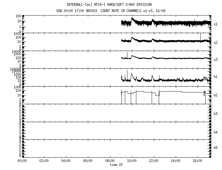This screenshot has height=170, width=222.
Task: Click the s1 channel label
Action: coord(216,24)
